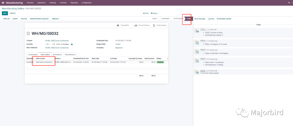Select the Done status stage

coord(188,19)
